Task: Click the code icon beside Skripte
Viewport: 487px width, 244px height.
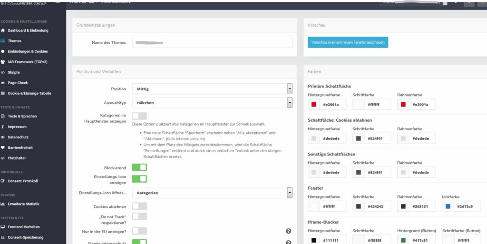Action: pyautogui.click(x=3, y=72)
